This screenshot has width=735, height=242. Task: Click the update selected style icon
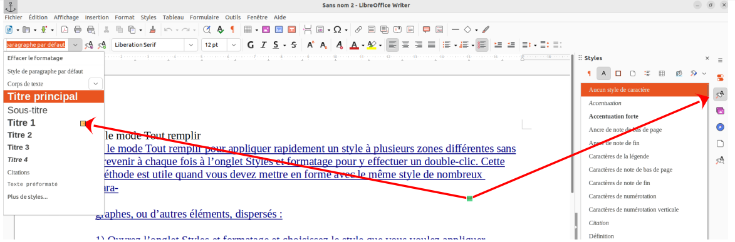click(x=88, y=45)
